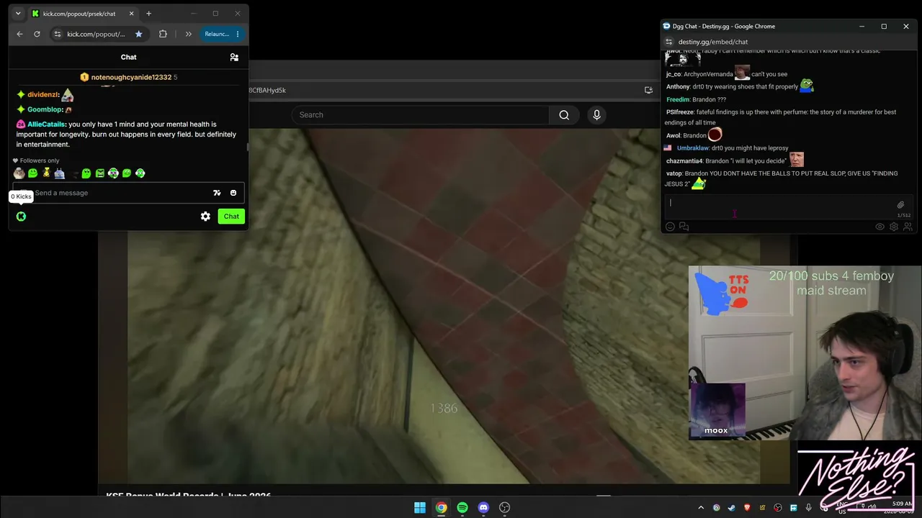Click the Relaunch to update button

pyautogui.click(x=217, y=34)
